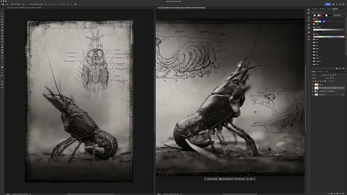Click the Home icon in the options bar
The image size is (347, 195).
2,4
